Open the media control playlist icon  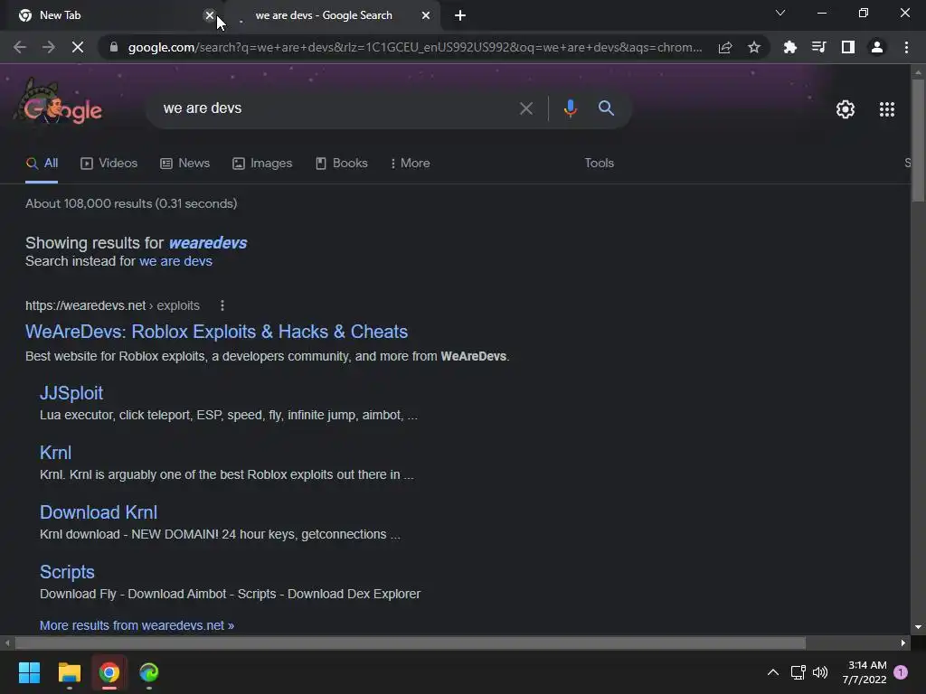tap(819, 47)
